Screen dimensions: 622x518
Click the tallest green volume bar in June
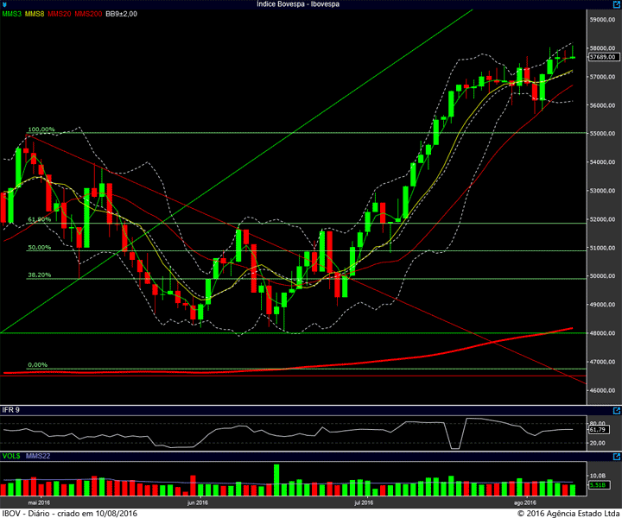(276, 480)
